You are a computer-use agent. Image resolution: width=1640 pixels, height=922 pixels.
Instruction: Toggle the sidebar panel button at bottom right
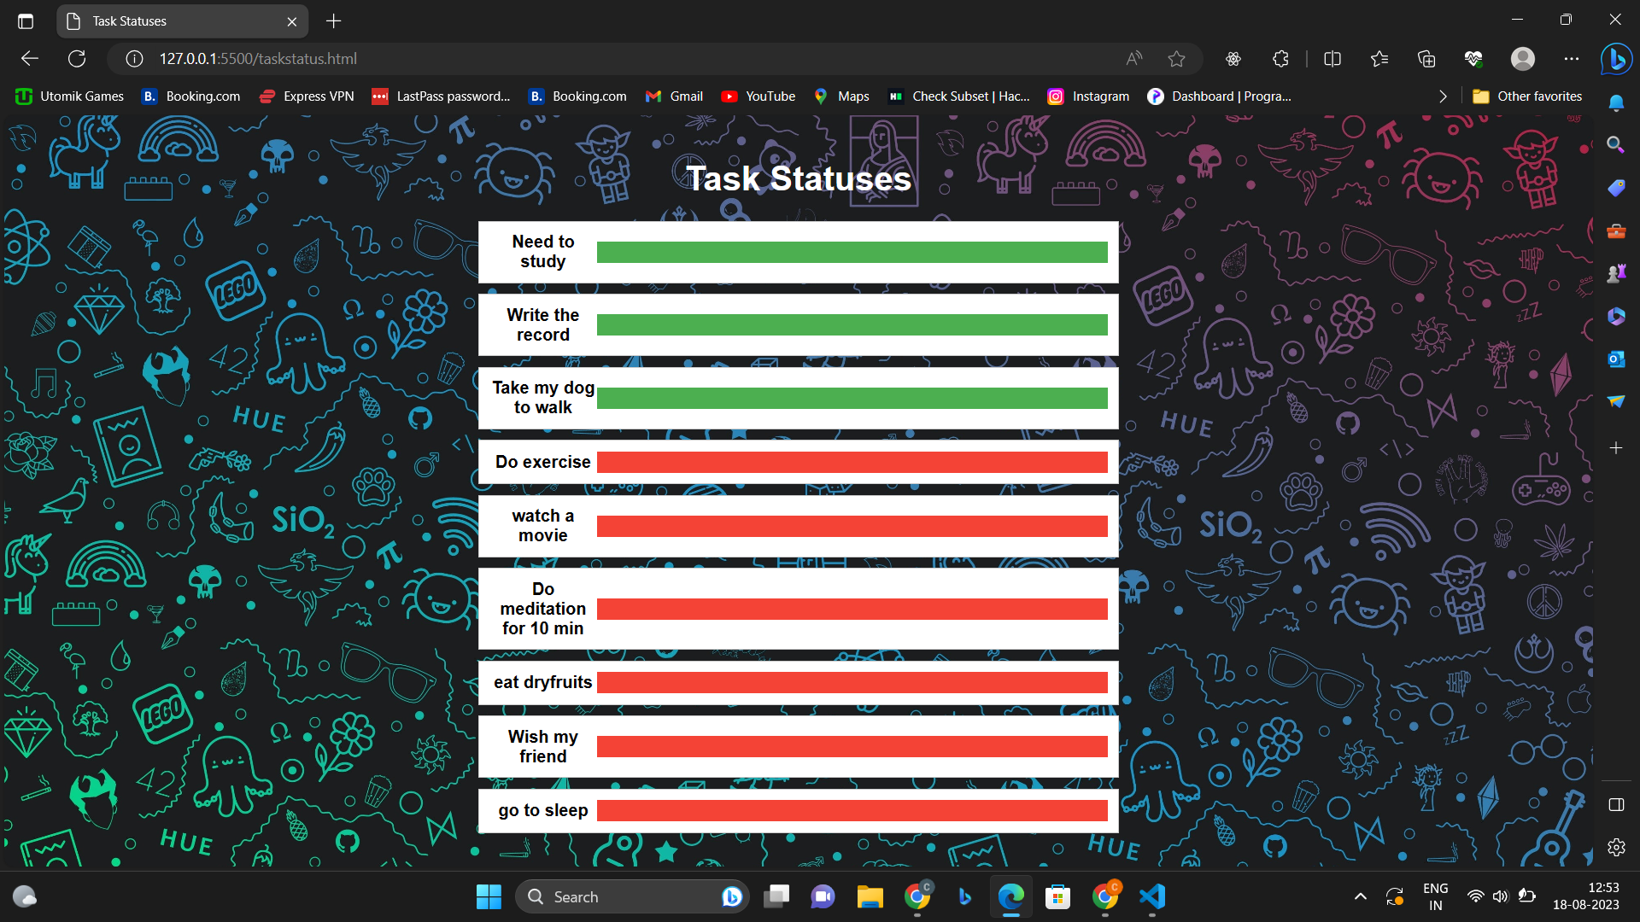tap(1616, 804)
